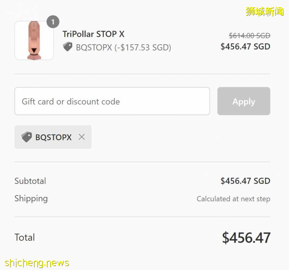This screenshot has height=270, width=289.
Task: Click the 狮城新闻 watermark logo
Action: click(265, 12)
